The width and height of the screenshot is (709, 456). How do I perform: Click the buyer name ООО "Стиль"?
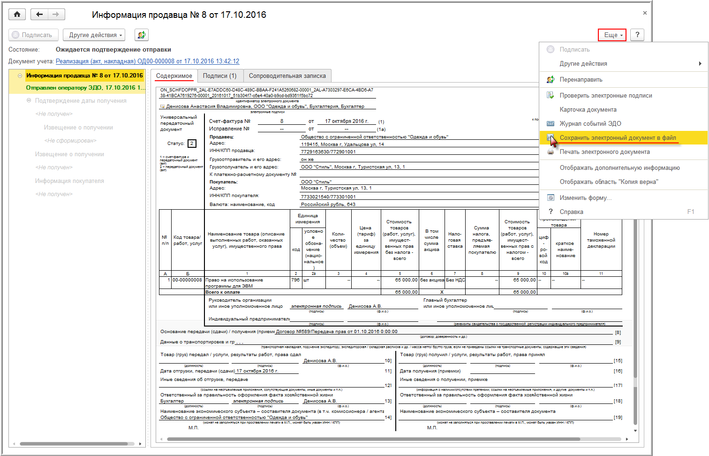[x=316, y=182]
